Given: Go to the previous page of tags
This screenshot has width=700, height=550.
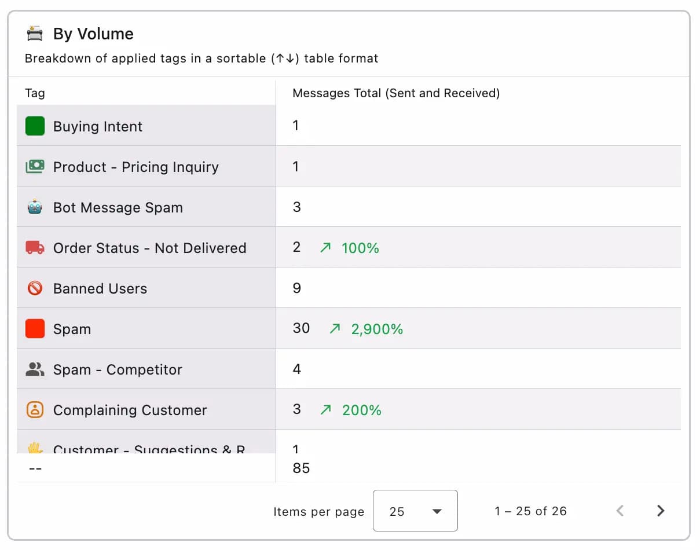Looking at the screenshot, I should point(620,511).
